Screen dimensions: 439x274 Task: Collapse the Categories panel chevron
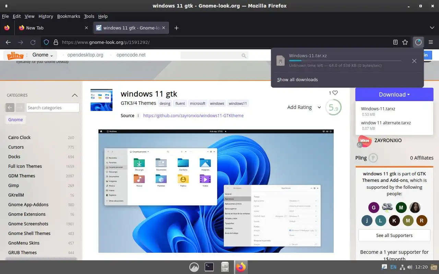pyautogui.click(x=74, y=95)
